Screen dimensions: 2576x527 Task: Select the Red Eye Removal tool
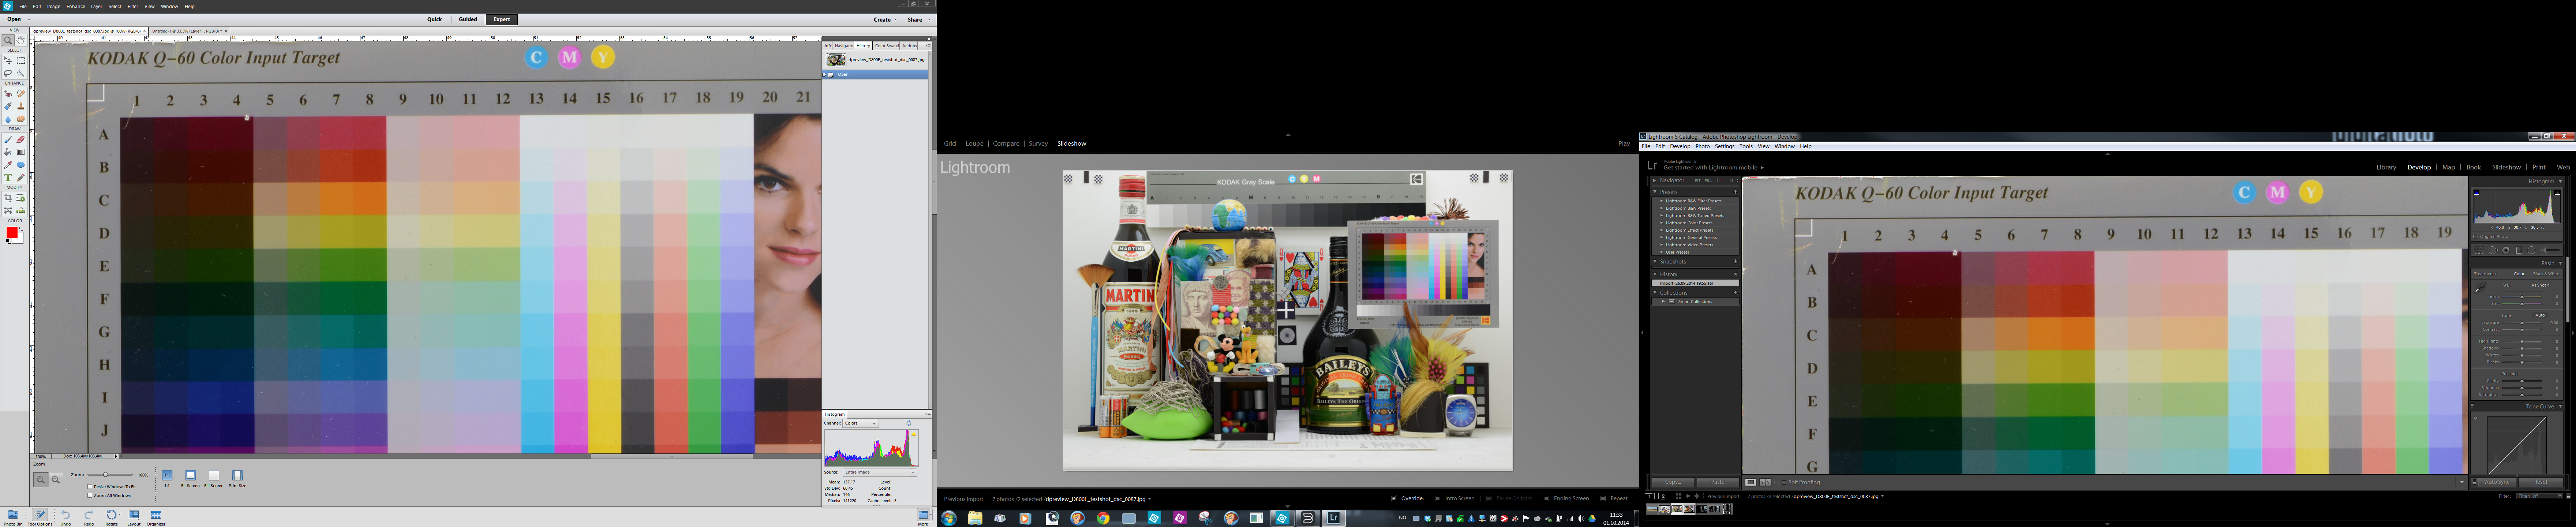8,94
